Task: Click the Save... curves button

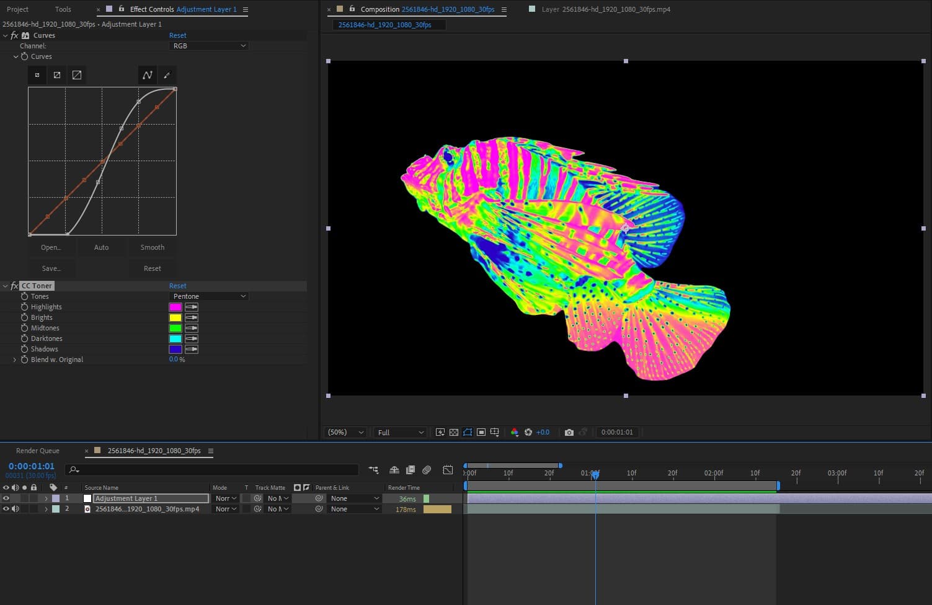Action: point(51,268)
